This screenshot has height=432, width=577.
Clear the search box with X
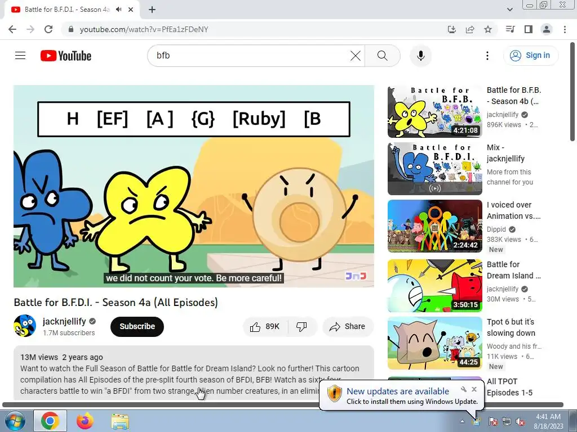(x=355, y=56)
